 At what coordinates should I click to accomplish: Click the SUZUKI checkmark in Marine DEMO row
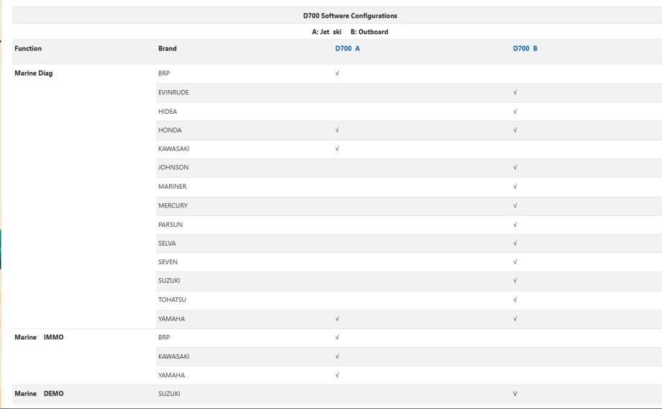click(515, 394)
